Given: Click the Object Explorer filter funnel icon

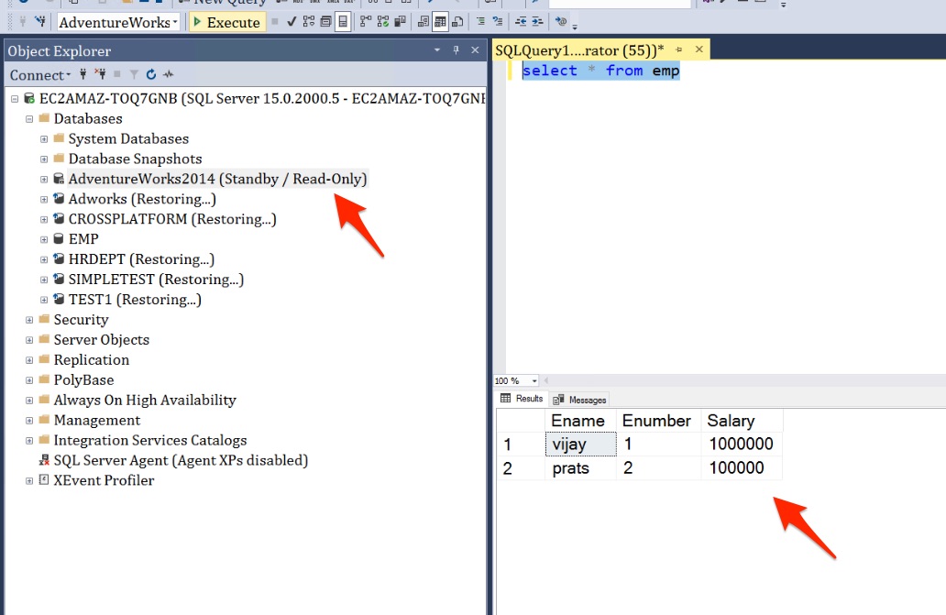Looking at the screenshot, I should pos(134,75).
